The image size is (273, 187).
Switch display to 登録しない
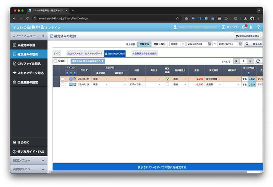coord(160,44)
